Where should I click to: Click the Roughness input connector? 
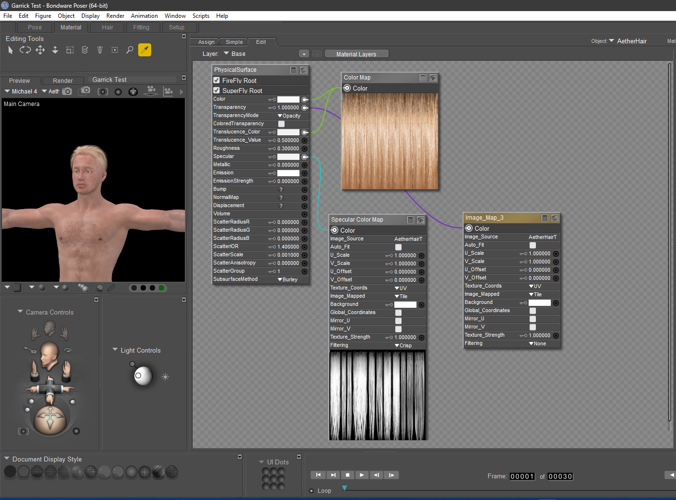click(x=304, y=148)
